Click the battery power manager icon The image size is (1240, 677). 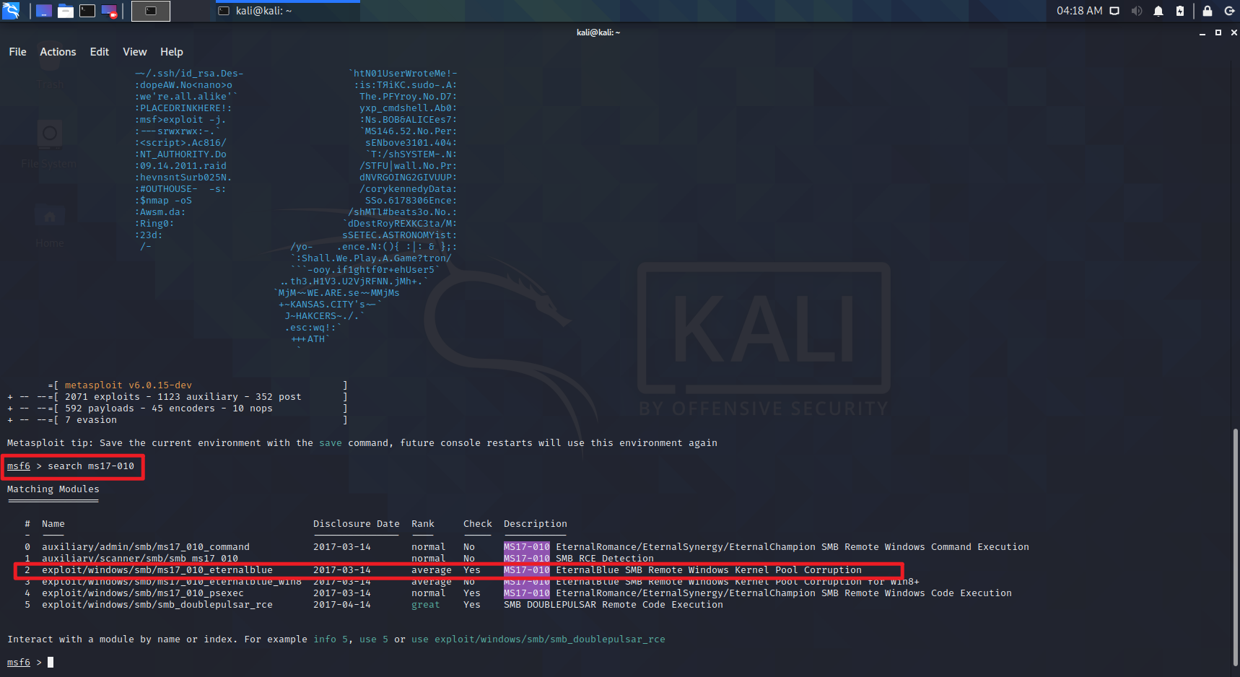(1180, 11)
